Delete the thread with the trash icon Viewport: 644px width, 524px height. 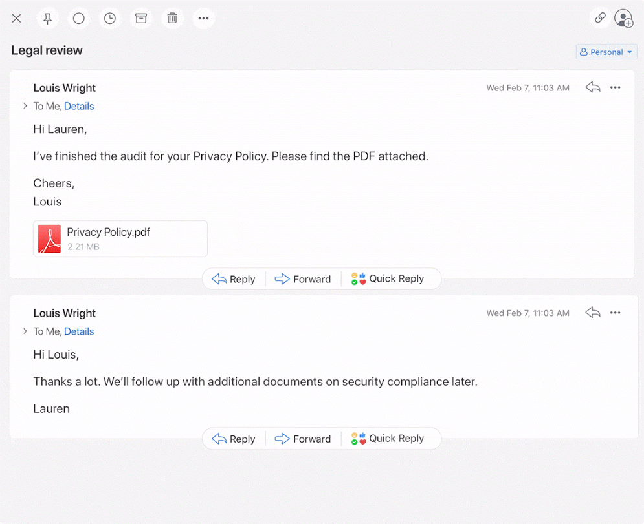pos(172,18)
